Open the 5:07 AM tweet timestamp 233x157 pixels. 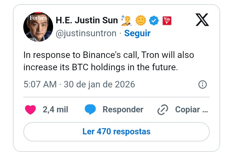(x=40, y=84)
